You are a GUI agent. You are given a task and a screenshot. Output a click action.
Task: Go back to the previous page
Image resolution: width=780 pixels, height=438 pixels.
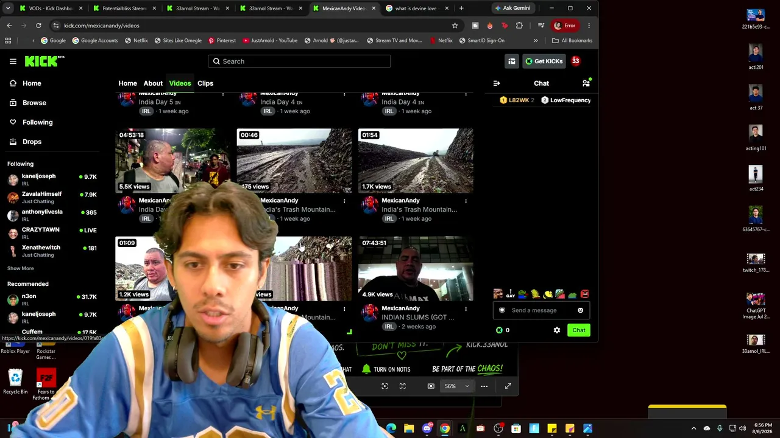coord(9,26)
